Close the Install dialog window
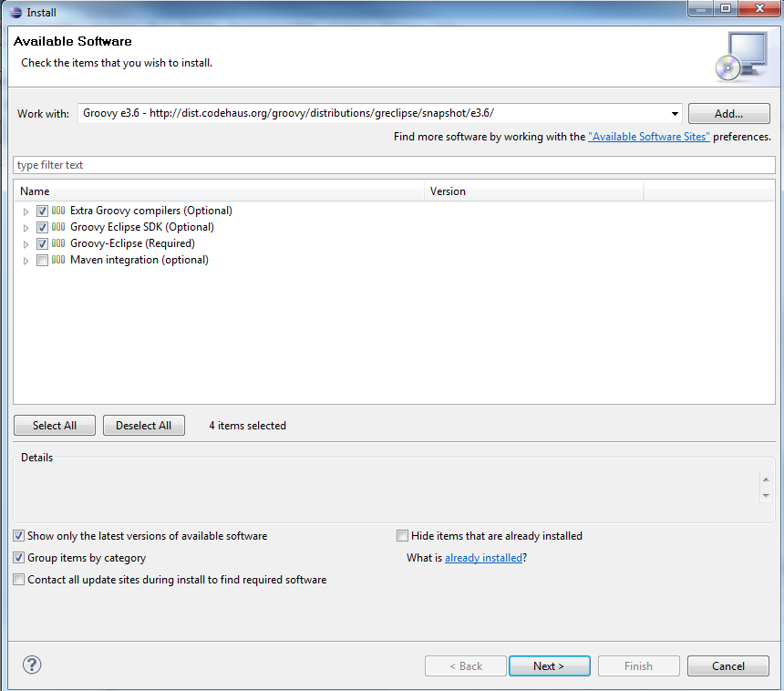The height and width of the screenshot is (691, 784). (x=759, y=8)
